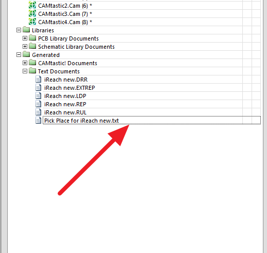Click the Libraries folder icon
This screenshot has height=253, width=267.
tap(26, 30)
